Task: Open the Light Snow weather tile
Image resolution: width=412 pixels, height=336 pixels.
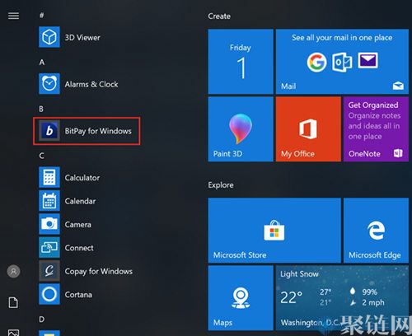Action: click(342, 298)
